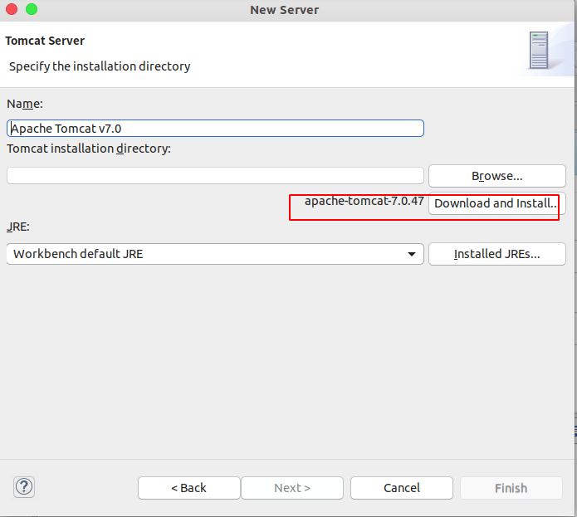
Task: Click Download and Install… button
Action: [497, 203]
